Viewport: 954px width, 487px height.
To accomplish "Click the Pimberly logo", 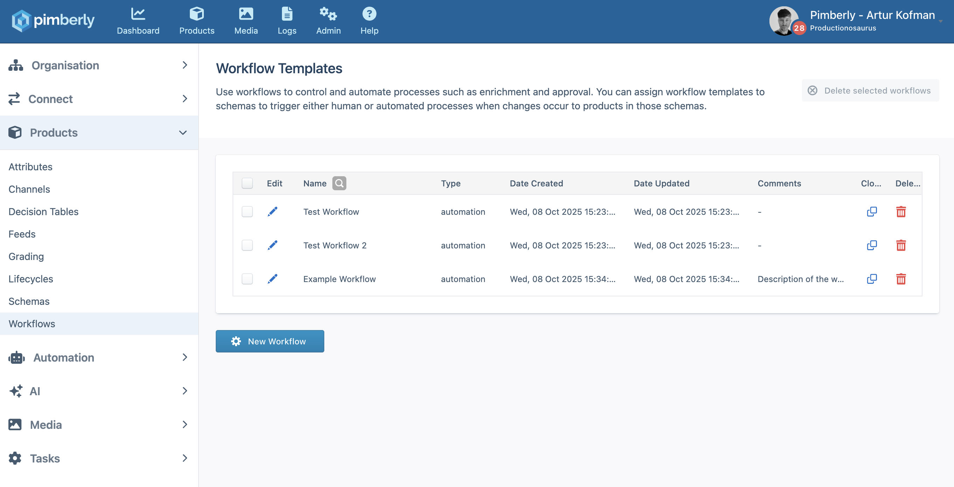I will (53, 21).
